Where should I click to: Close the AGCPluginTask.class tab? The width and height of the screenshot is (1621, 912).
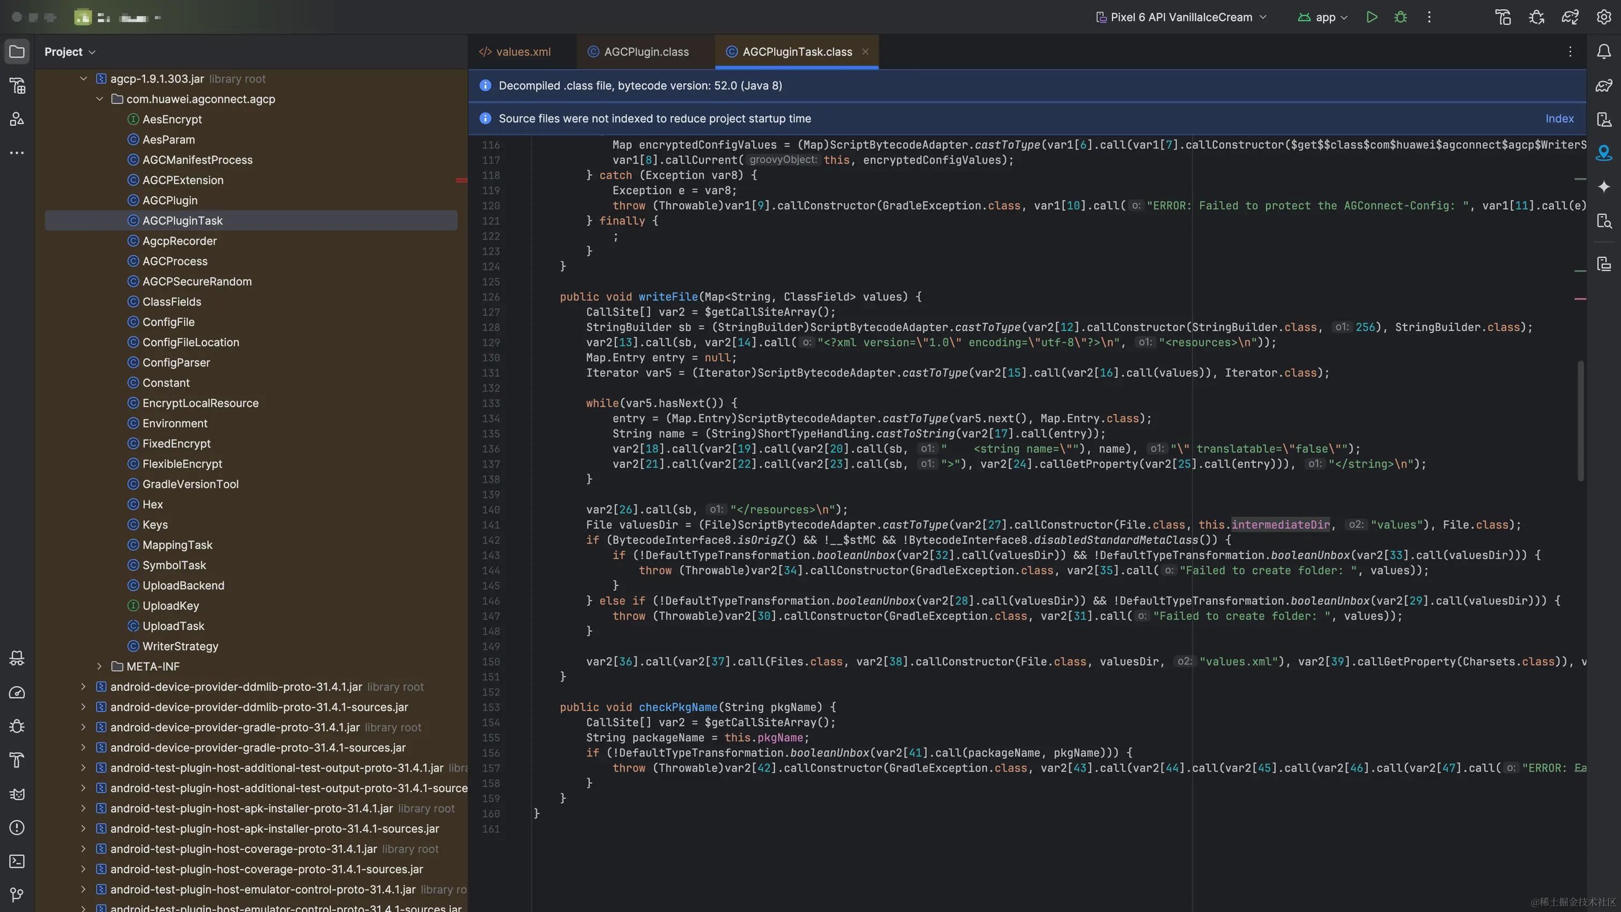(865, 51)
